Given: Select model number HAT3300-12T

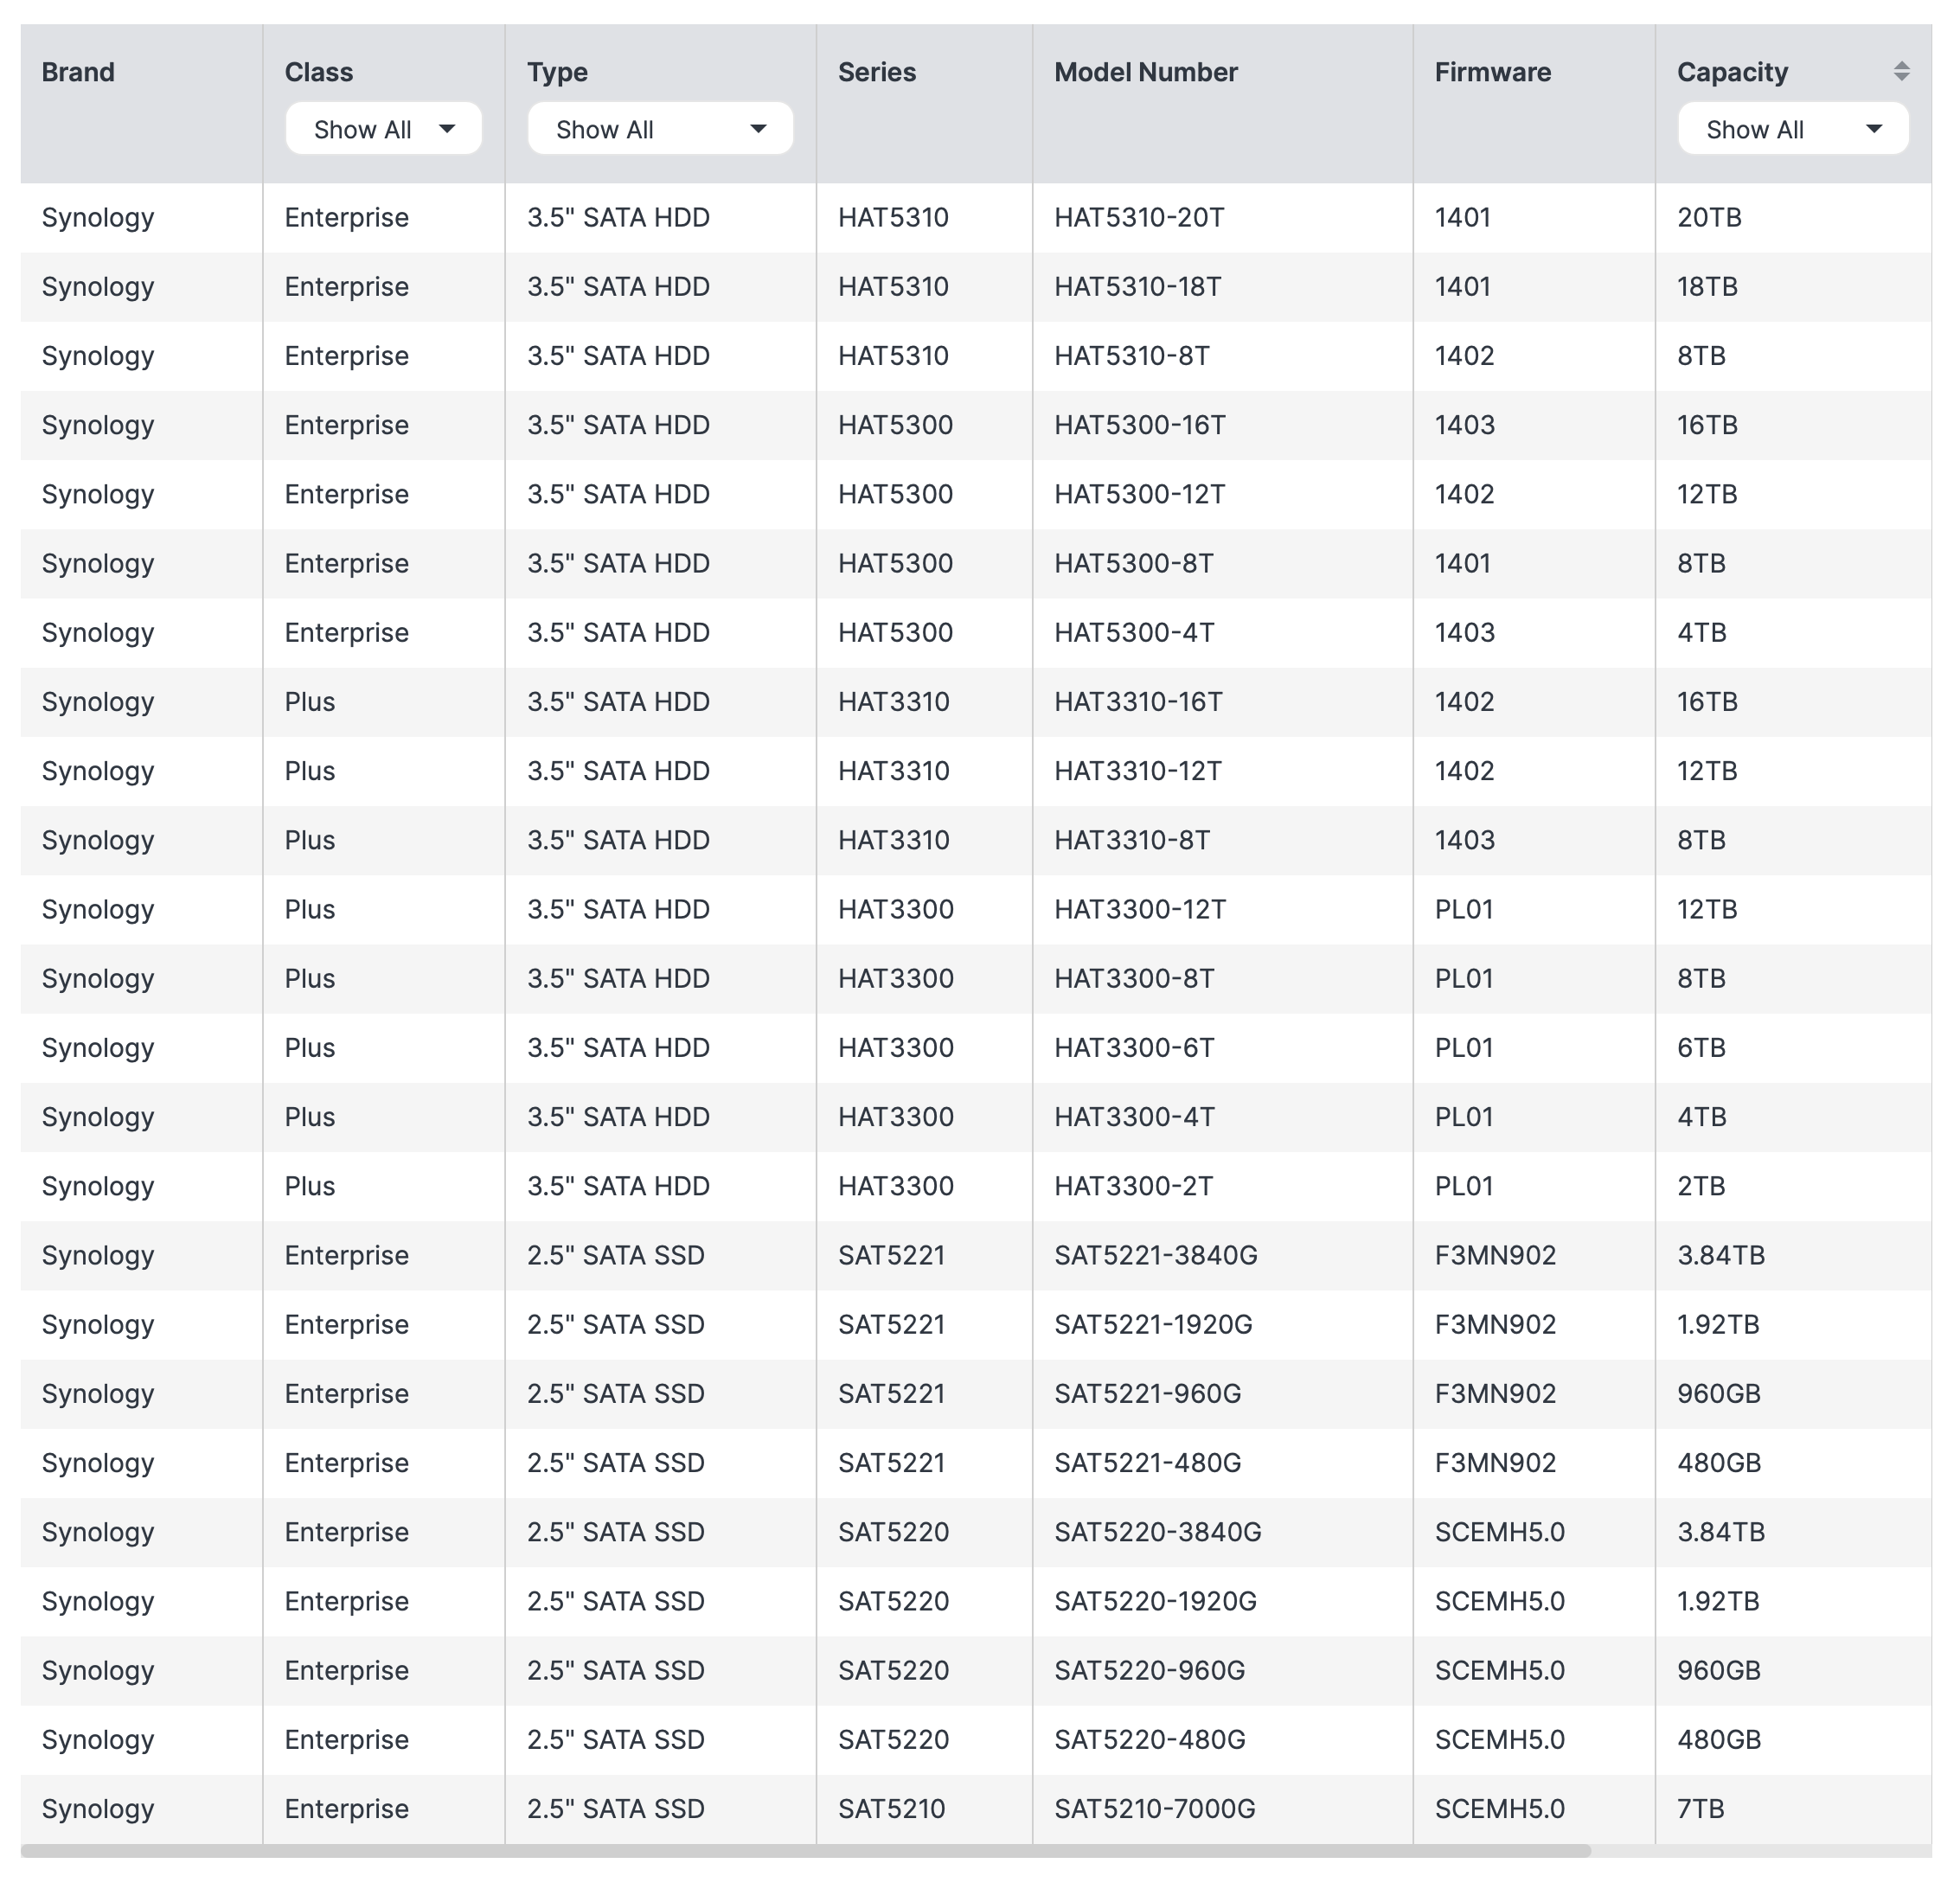Looking at the screenshot, I should 1139,909.
